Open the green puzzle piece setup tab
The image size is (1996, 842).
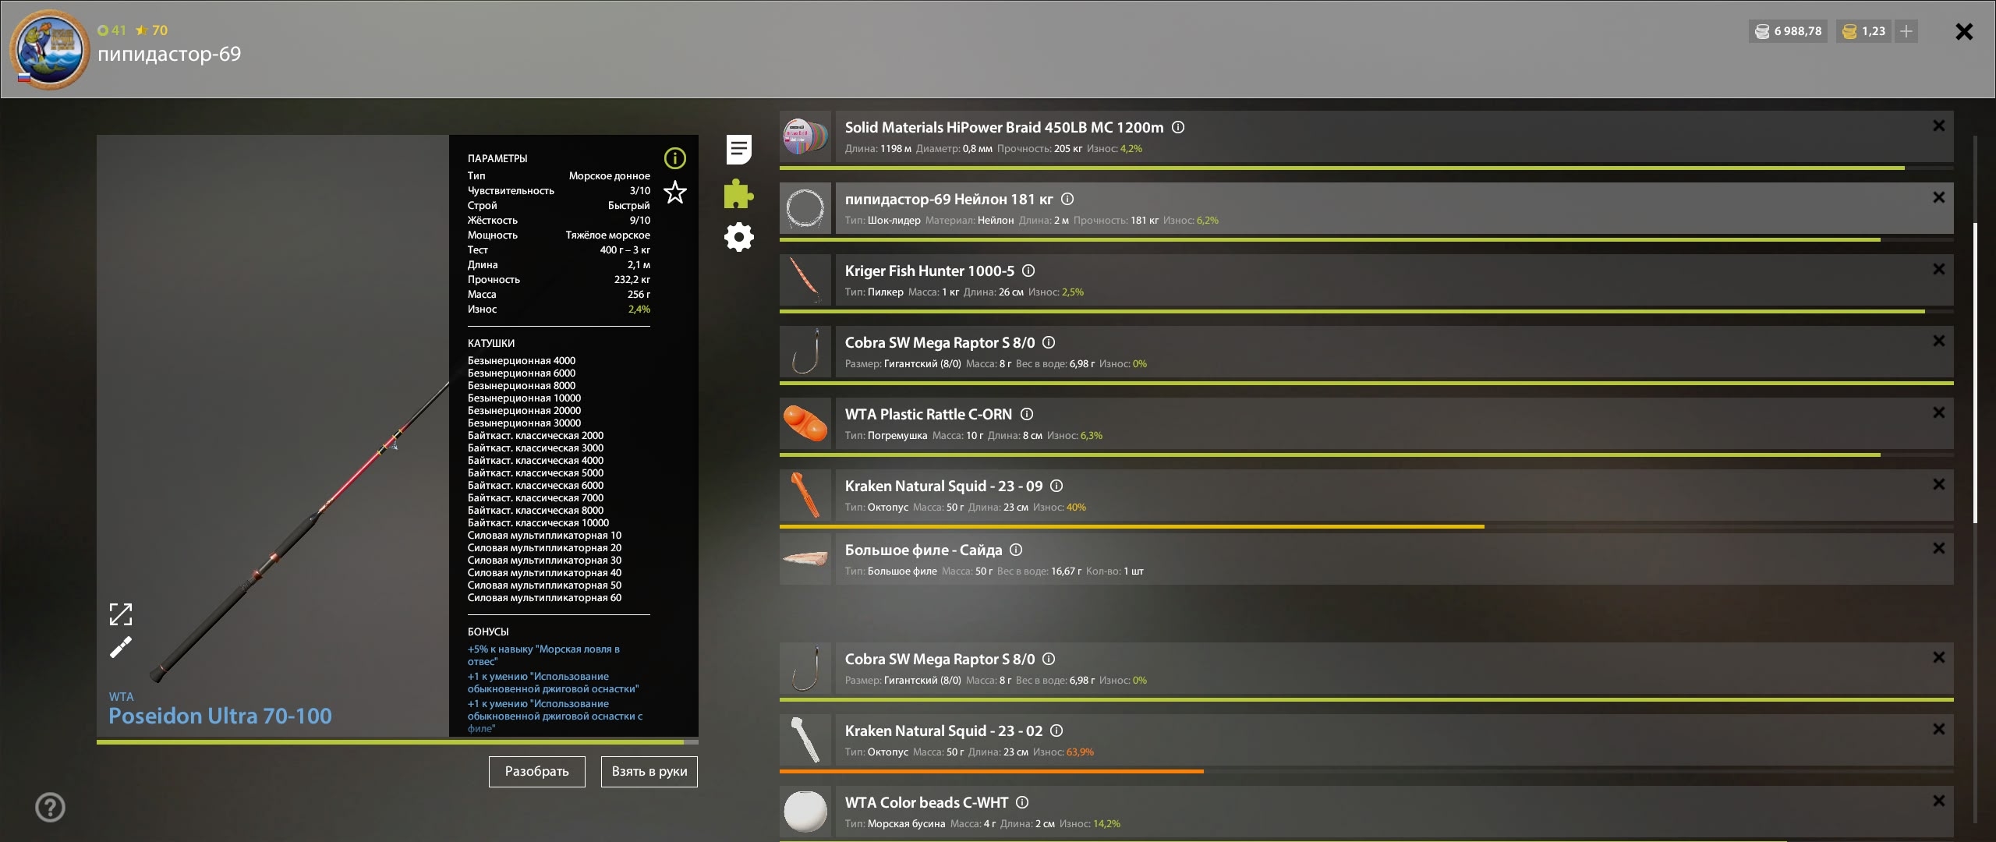738,193
